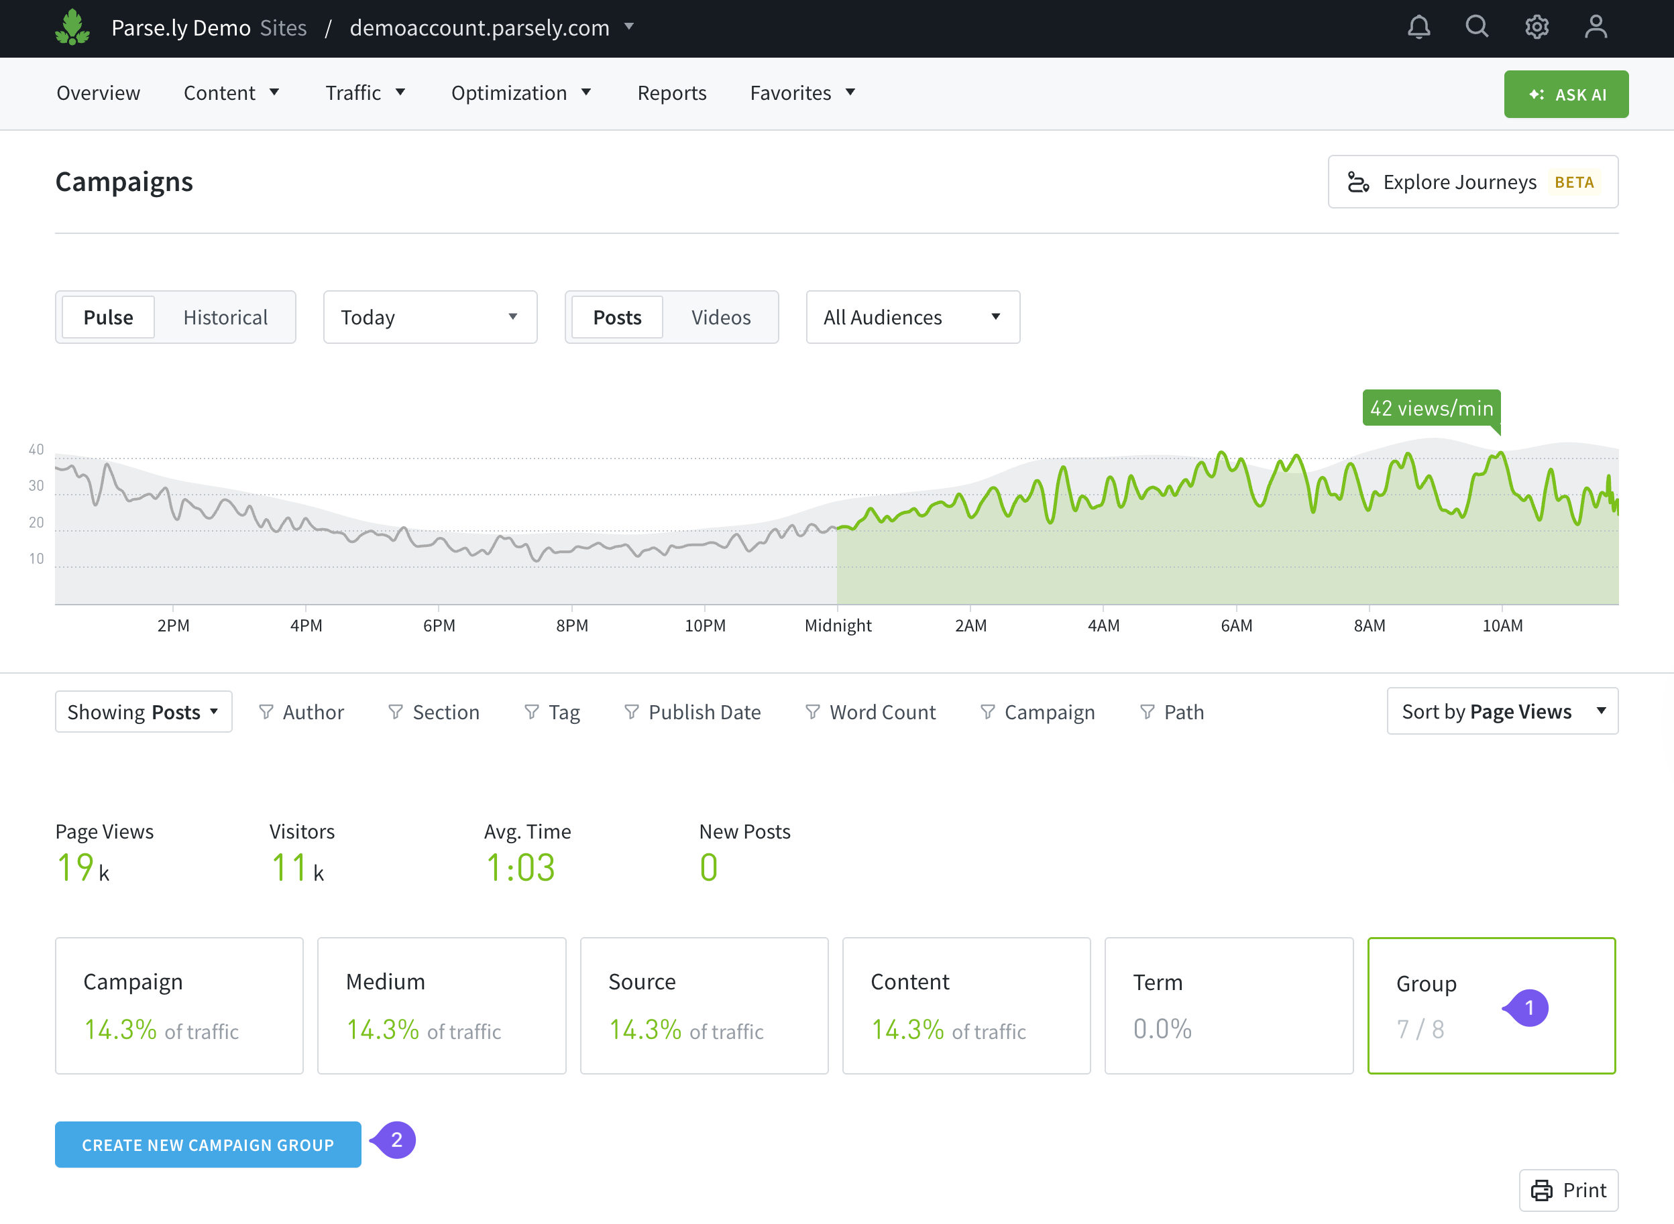Viewport: 1674px width, 1224px height.
Task: Open the notifications bell
Action: 1418,27
